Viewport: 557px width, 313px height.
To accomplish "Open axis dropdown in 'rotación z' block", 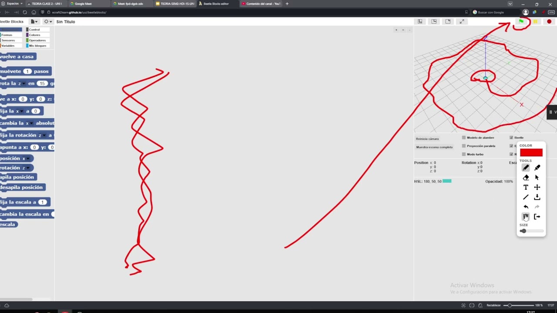I will (x=29, y=168).
